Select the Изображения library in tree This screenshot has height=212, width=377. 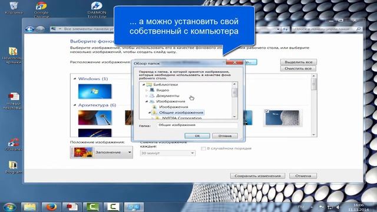[x=170, y=101]
